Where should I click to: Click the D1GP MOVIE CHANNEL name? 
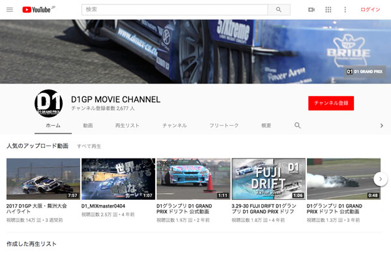point(116,99)
